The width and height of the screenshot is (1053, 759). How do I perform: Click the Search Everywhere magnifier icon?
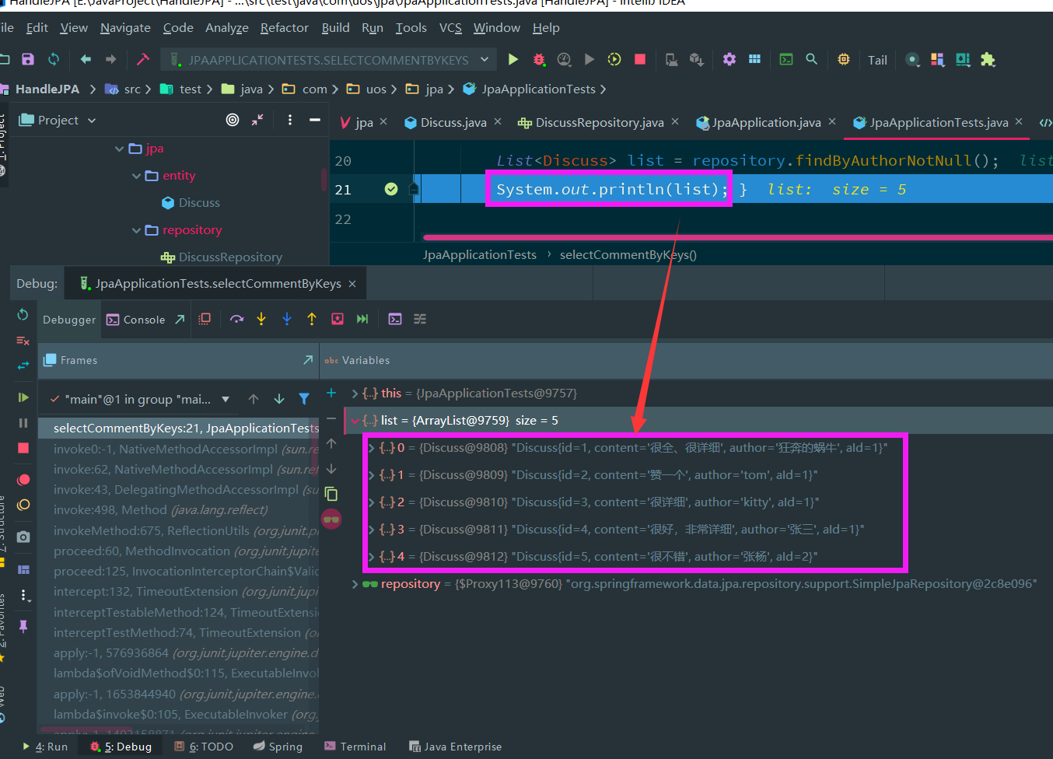click(x=811, y=59)
